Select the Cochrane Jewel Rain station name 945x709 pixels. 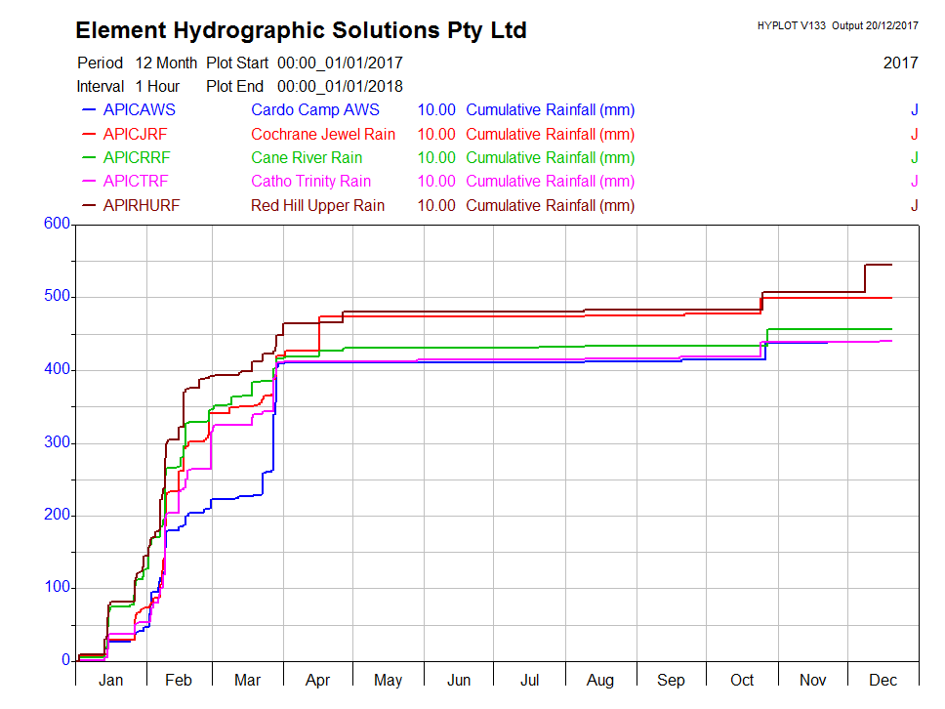pos(323,134)
